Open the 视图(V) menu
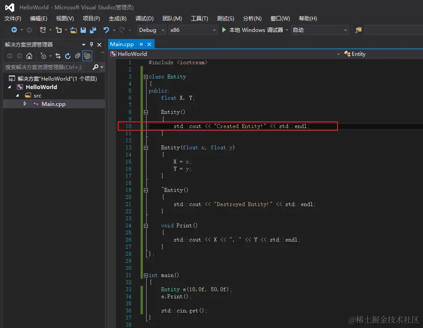Image resolution: width=423 pixels, height=328 pixels. coord(65,18)
